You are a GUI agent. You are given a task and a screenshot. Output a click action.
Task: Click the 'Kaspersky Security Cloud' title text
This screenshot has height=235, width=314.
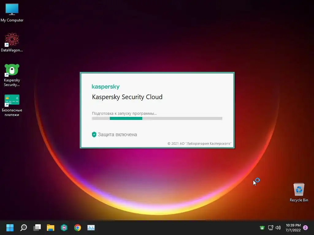(127, 97)
